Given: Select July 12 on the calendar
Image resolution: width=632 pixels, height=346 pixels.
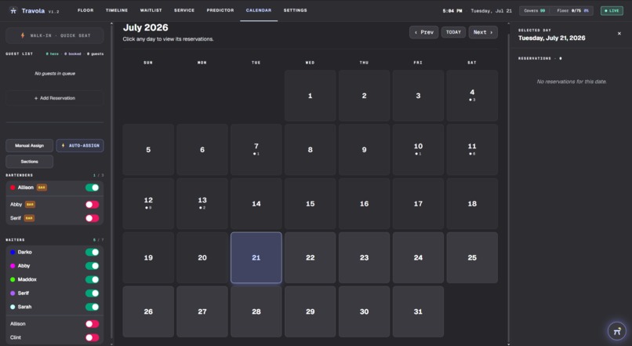Looking at the screenshot, I should [148, 204].
